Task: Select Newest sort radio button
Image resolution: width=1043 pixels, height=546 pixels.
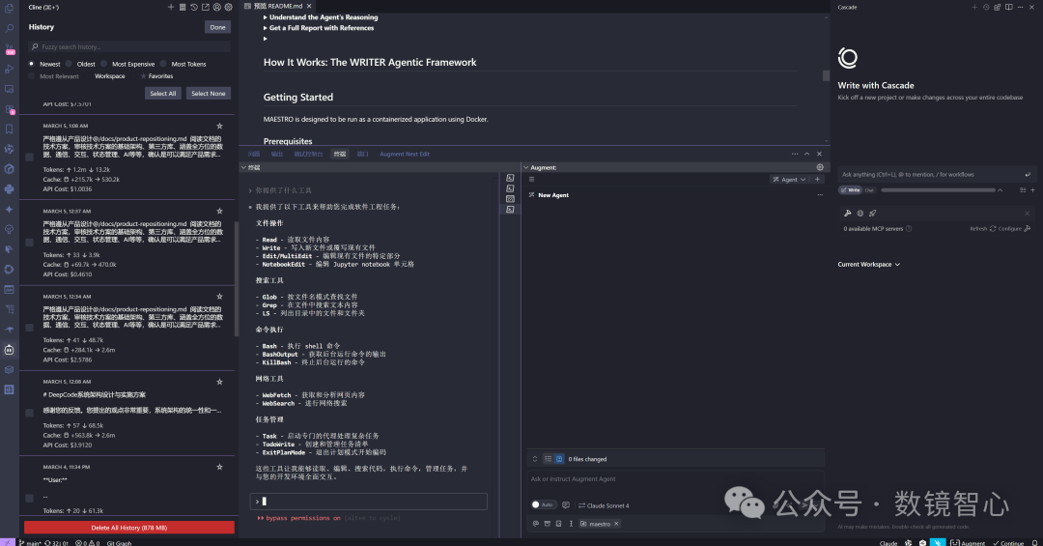Action: click(31, 64)
